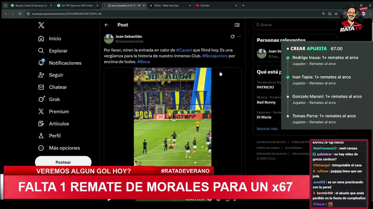Screen dimensions: 373x209
Task: Click the X logo home icon
Action: click(x=41, y=25)
